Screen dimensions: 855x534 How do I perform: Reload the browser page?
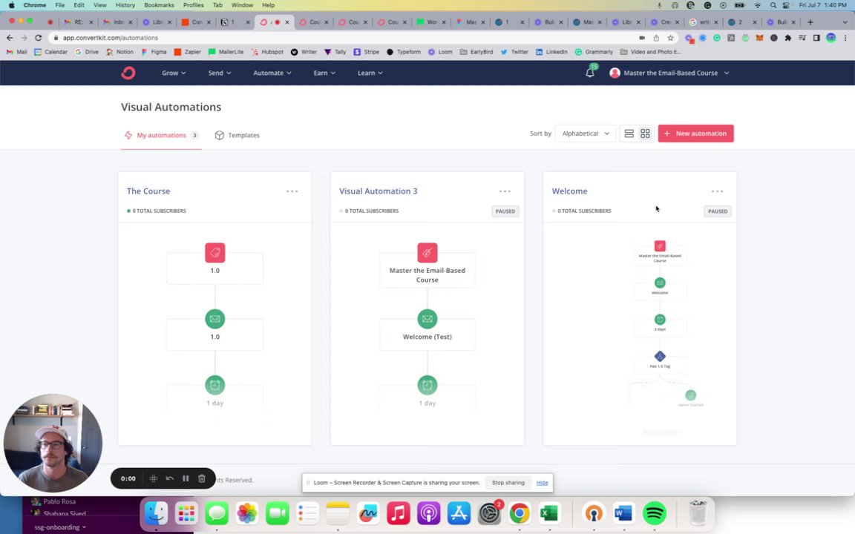38,38
